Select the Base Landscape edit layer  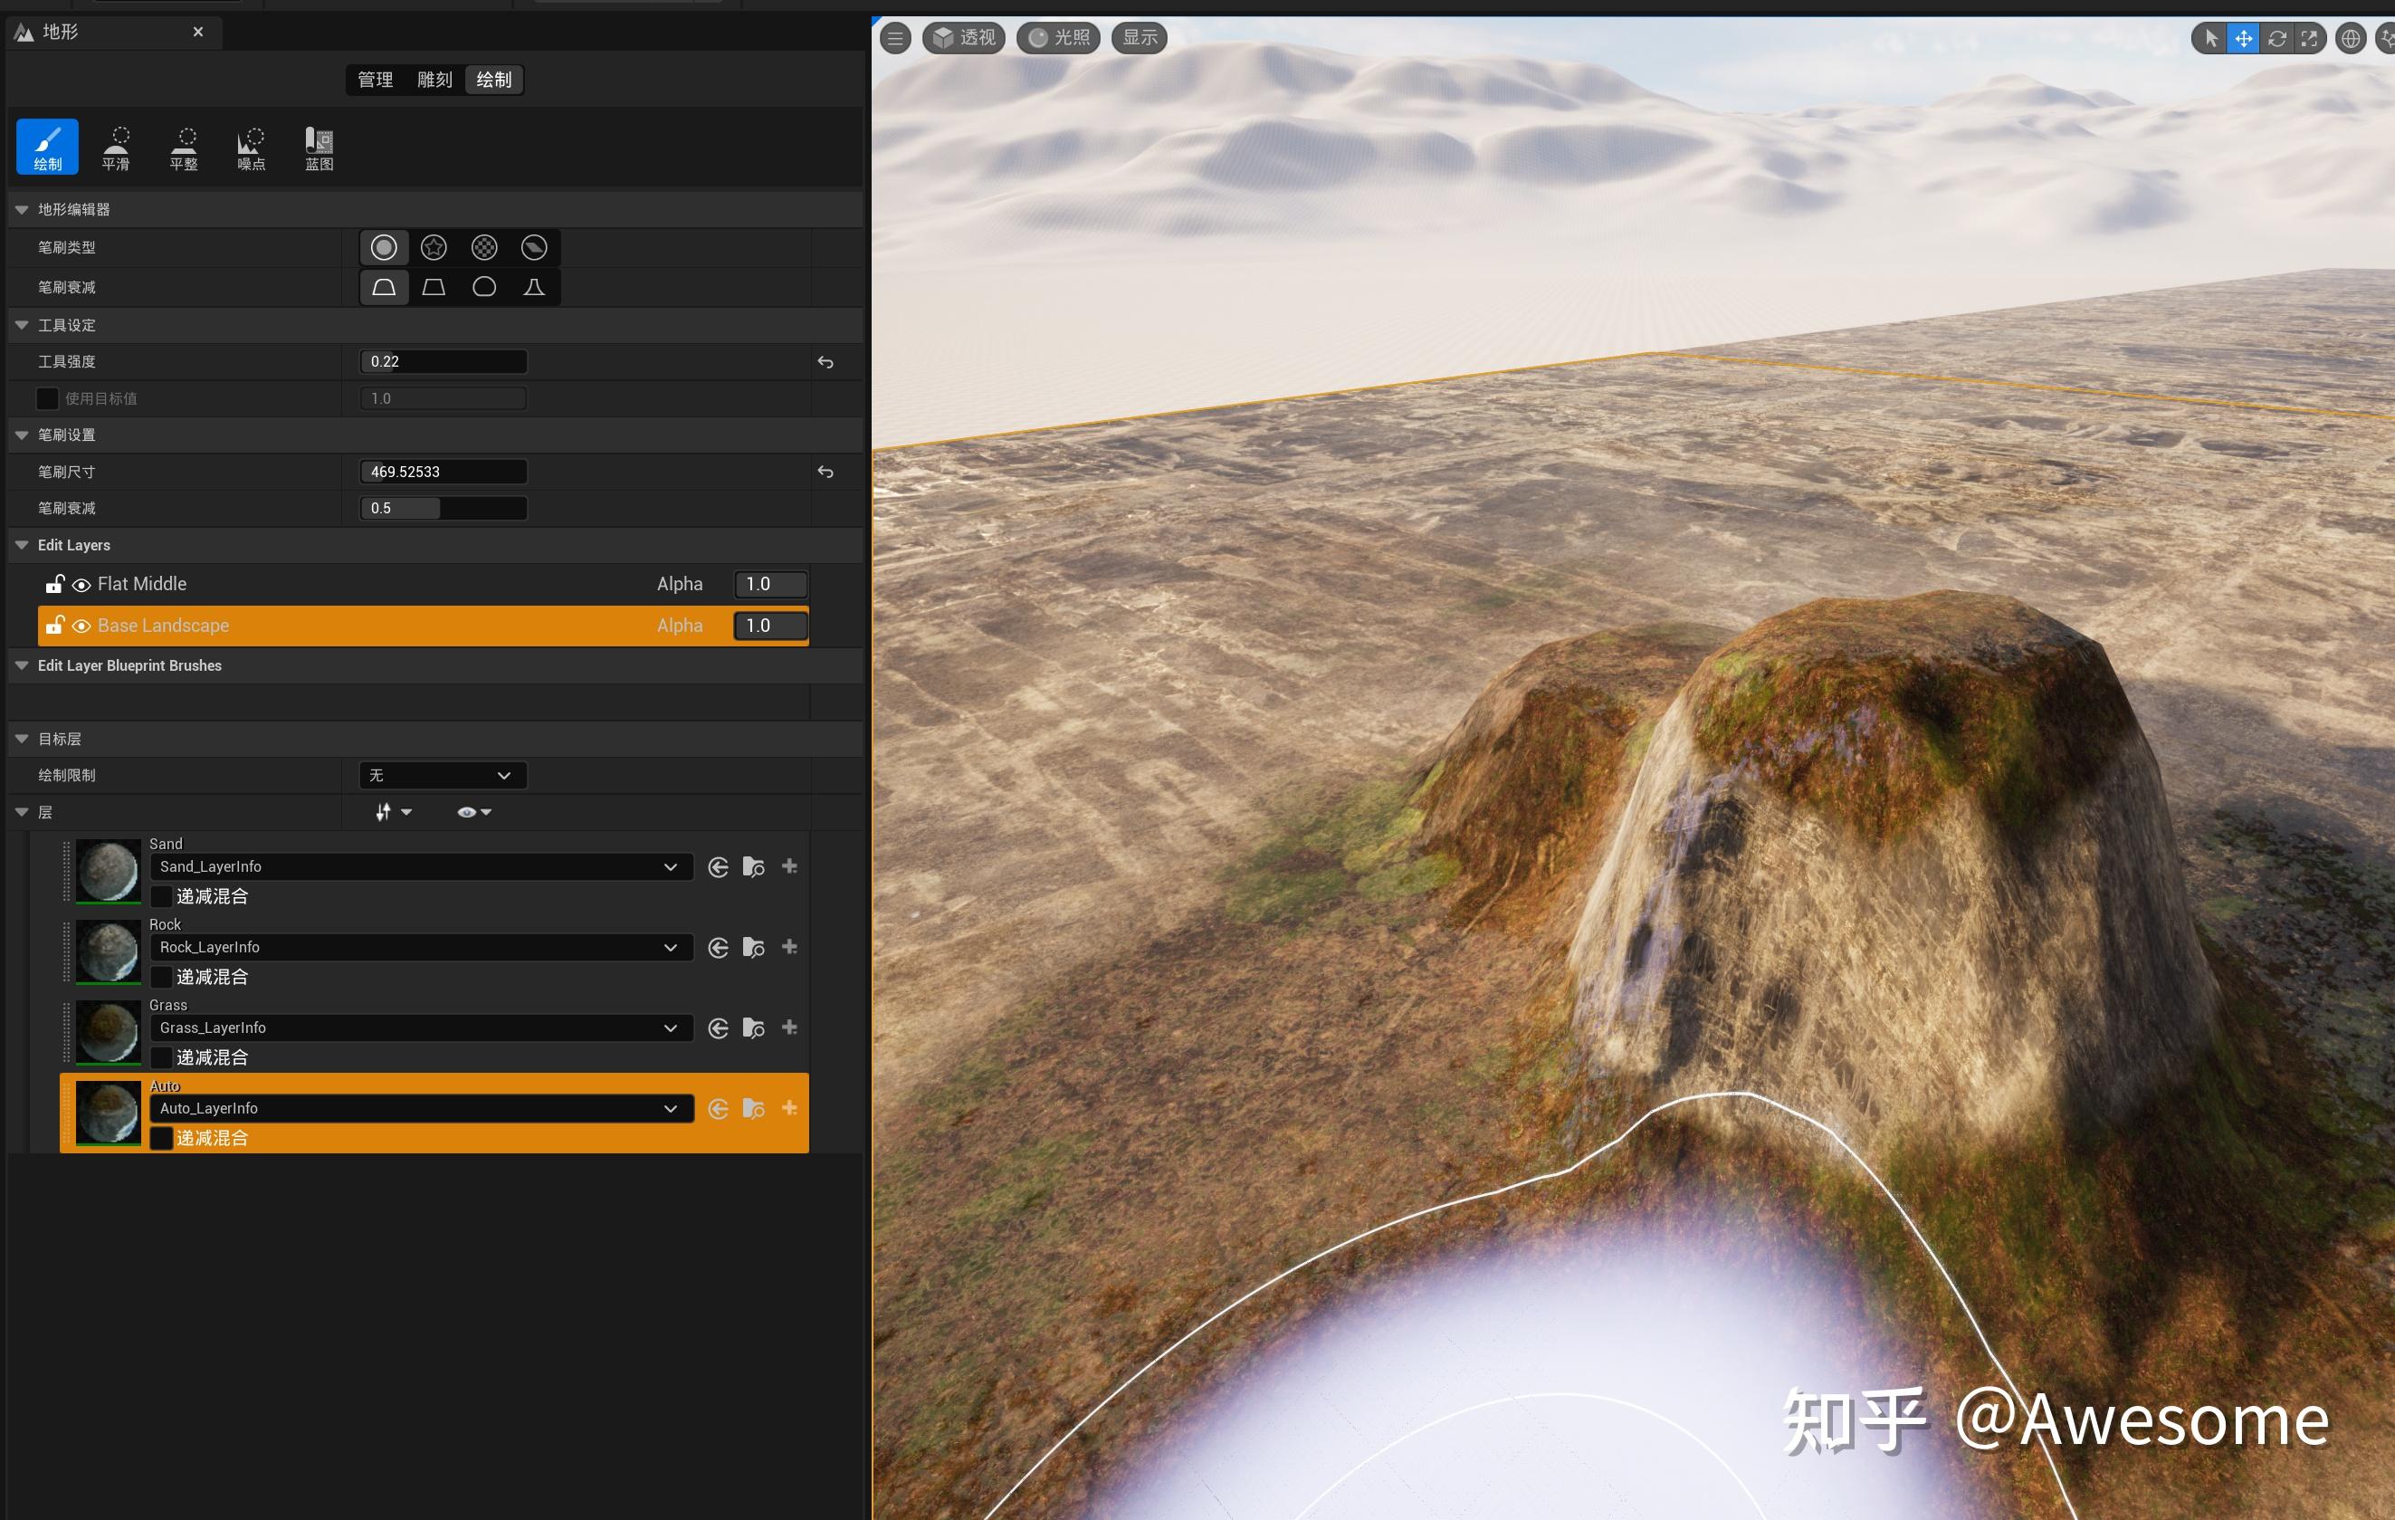[x=423, y=626]
